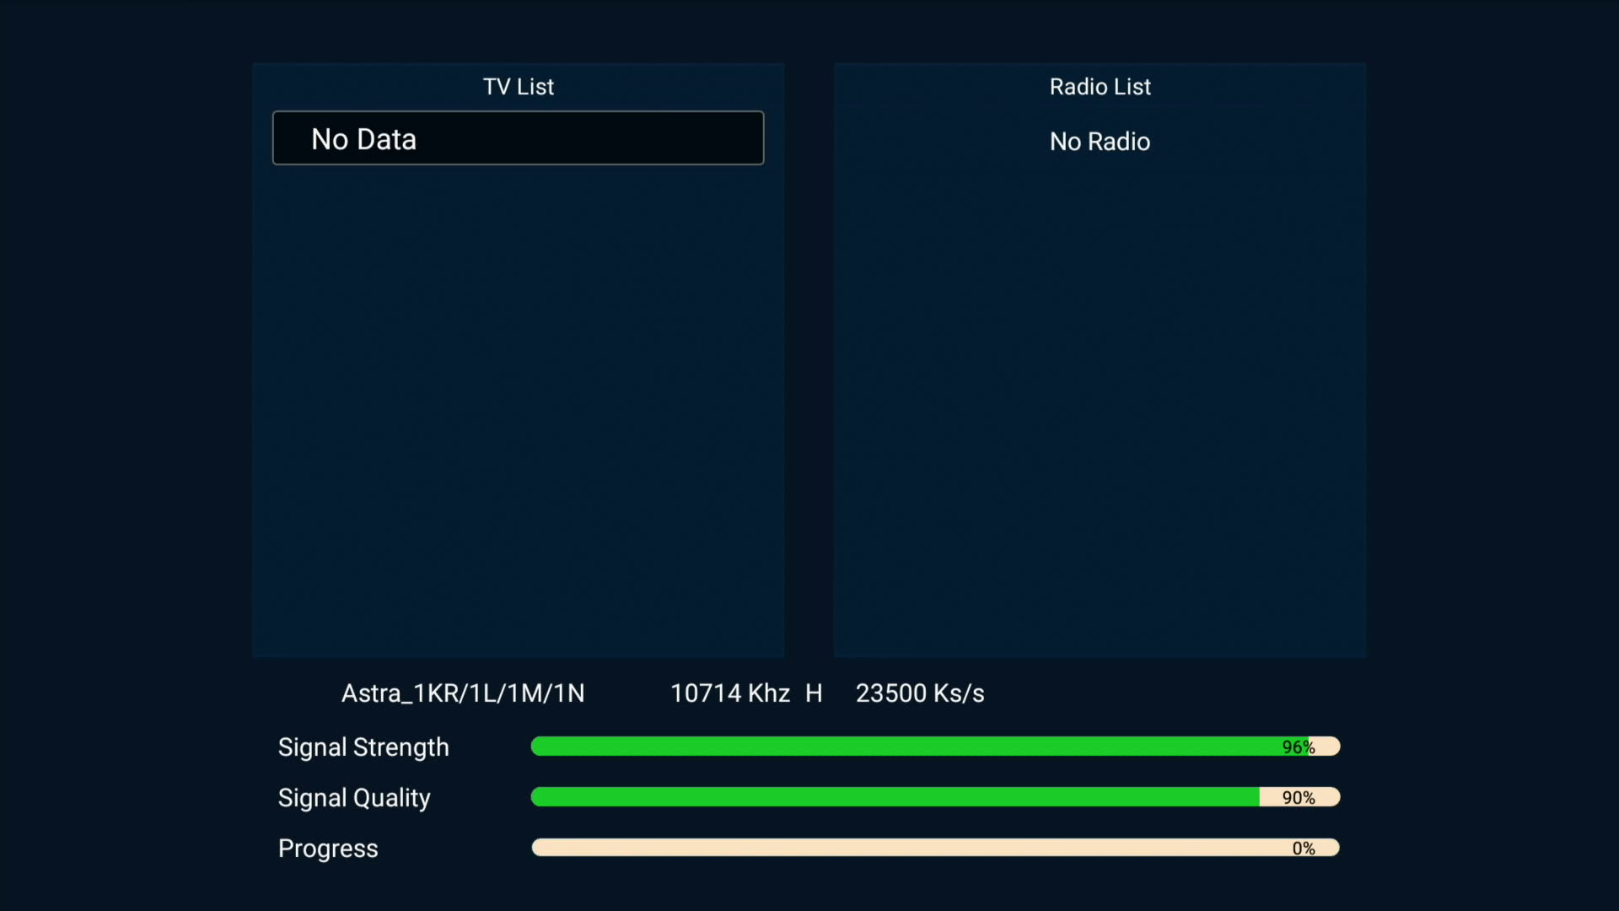
Task: Click the No Radio text
Action: click(1100, 142)
